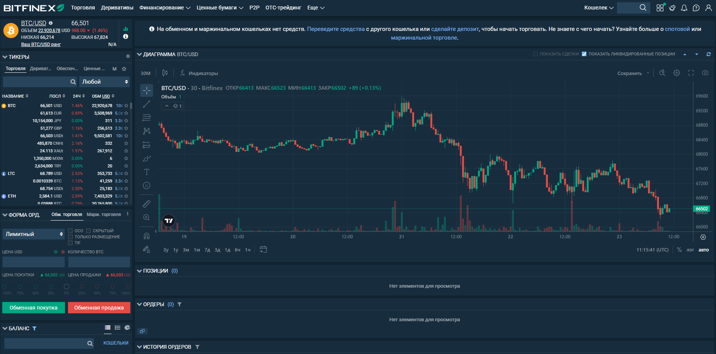Screen dimensions: 716x354
Task: Collapse the История ордеров section
Action: click(x=139, y=347)
